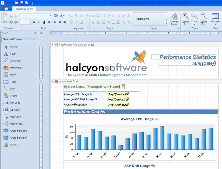Choose the Chart control from Tool Box
Viewport: 222px width, 169px height.
click(13, 145)
